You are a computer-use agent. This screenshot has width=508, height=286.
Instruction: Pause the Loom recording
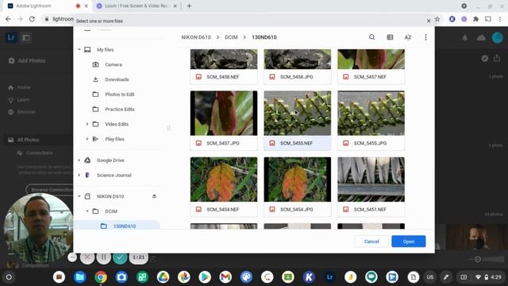tap(104, 257)
